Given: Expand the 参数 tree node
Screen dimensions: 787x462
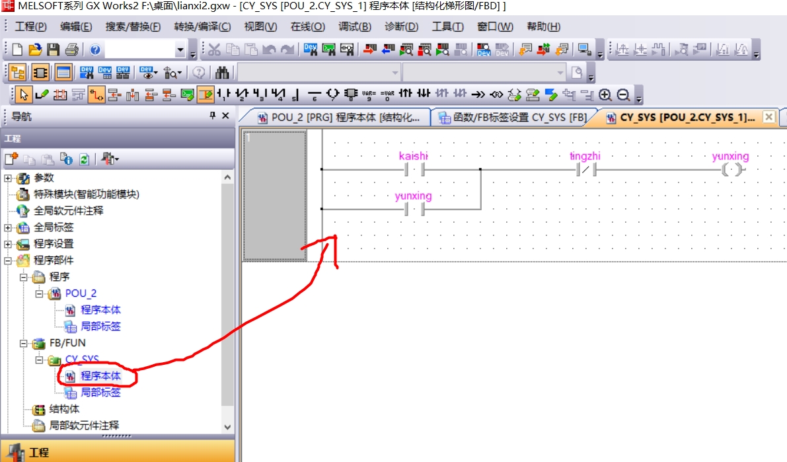Looking at the screenshot, I should [x=8, y=178].
